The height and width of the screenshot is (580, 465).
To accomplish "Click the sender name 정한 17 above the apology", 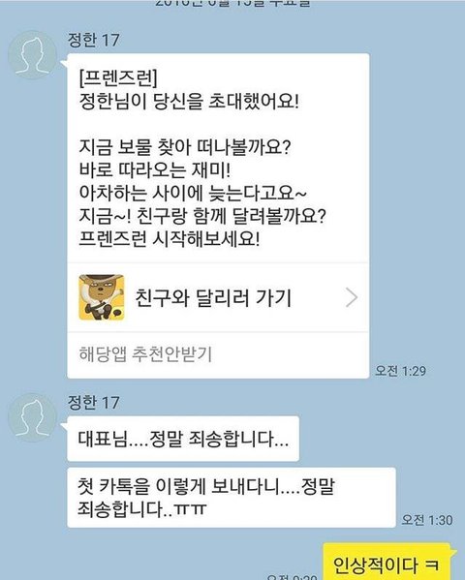I will pyautogui.click(x=93, y=403).
